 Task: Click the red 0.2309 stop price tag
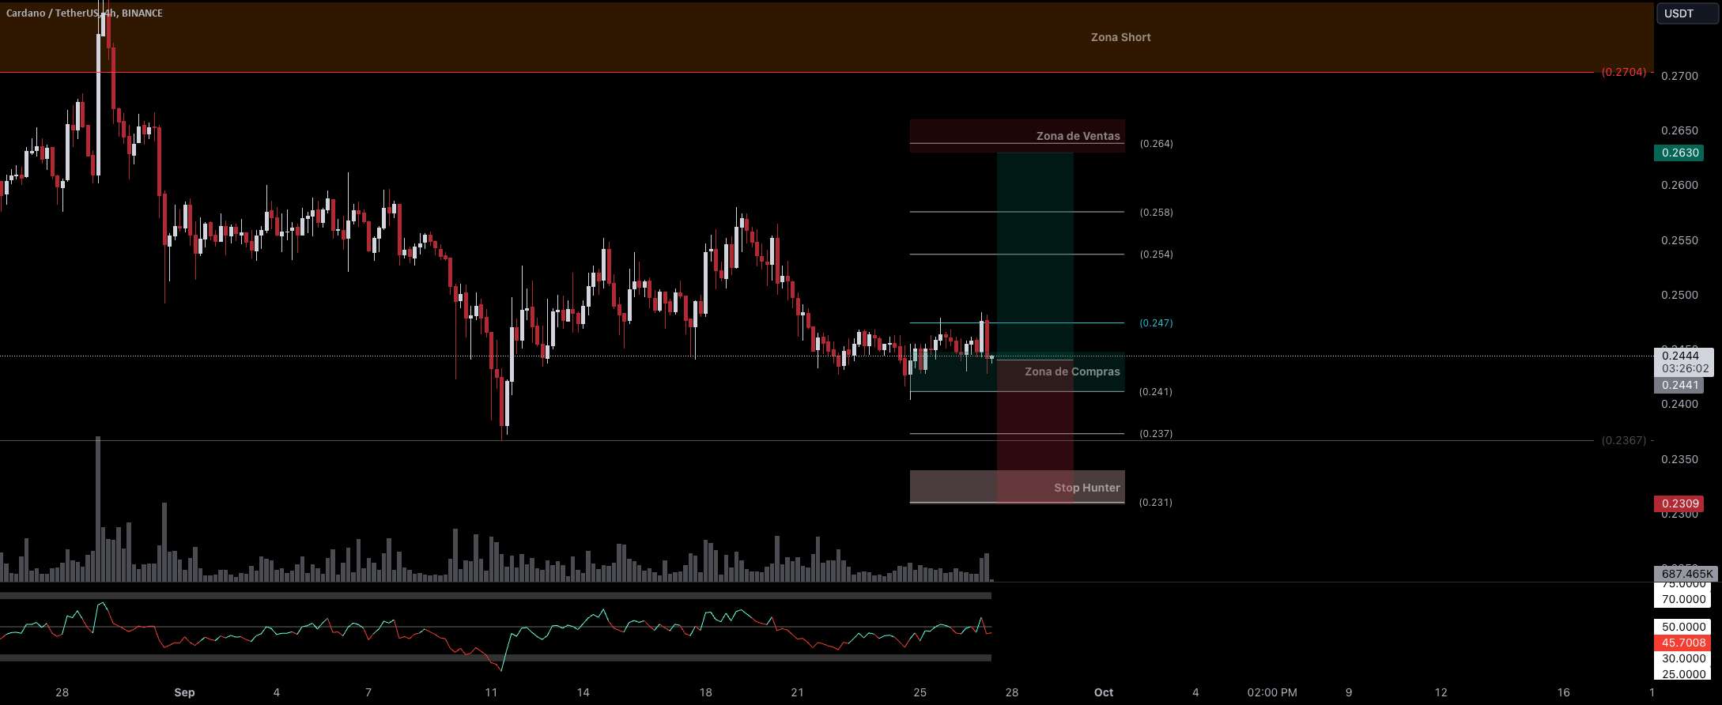click(x=1680, y=503)
